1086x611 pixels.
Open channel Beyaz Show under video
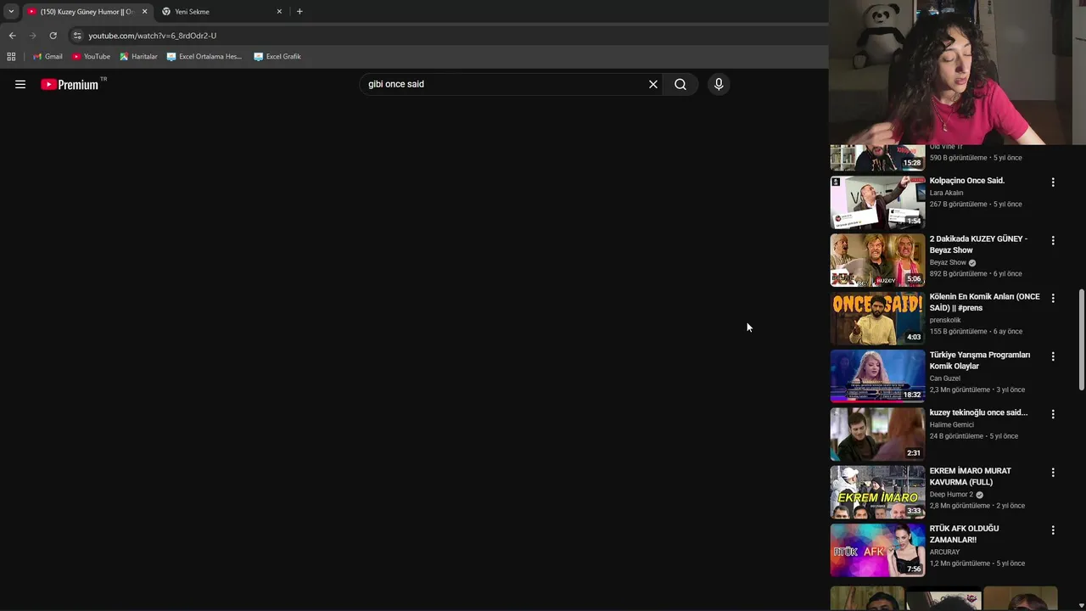(x=948, y=262)
